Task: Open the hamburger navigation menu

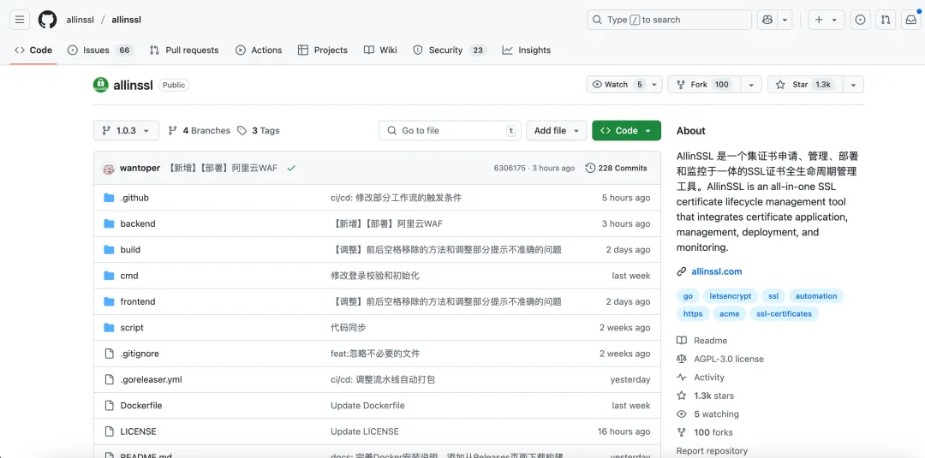Action: point(20,20)
